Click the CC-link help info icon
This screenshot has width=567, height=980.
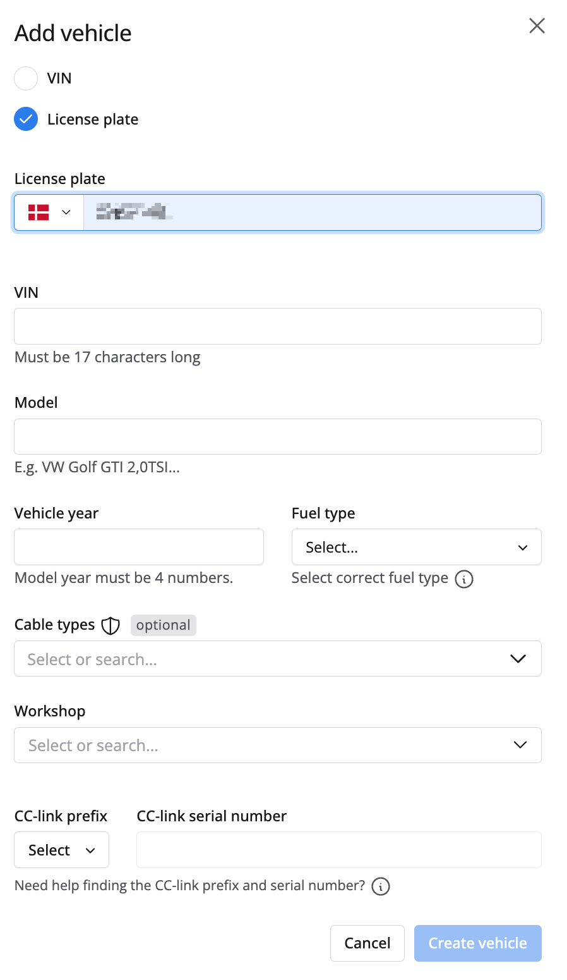pos(380,886)
